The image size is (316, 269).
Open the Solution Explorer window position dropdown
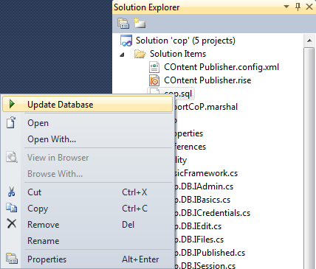tap(286, 7)
